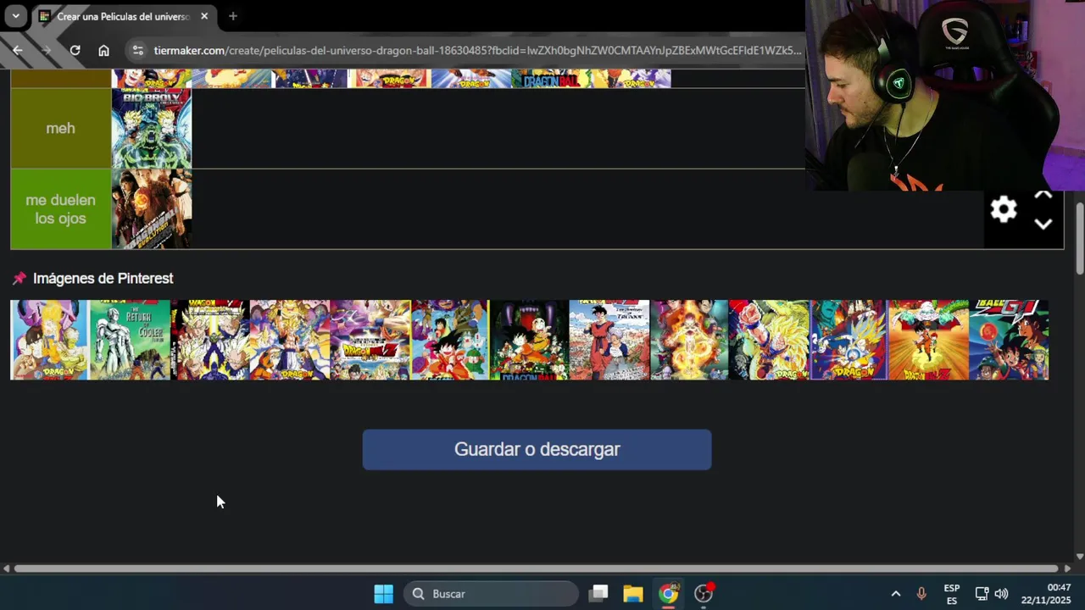1085x610 pixels.
Task: Open network settings tray icon
Action: [982, 594]
